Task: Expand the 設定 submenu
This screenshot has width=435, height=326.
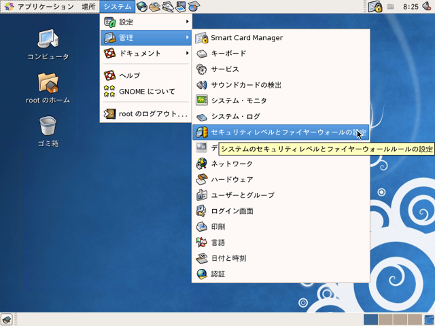Action: pos(146,22)
